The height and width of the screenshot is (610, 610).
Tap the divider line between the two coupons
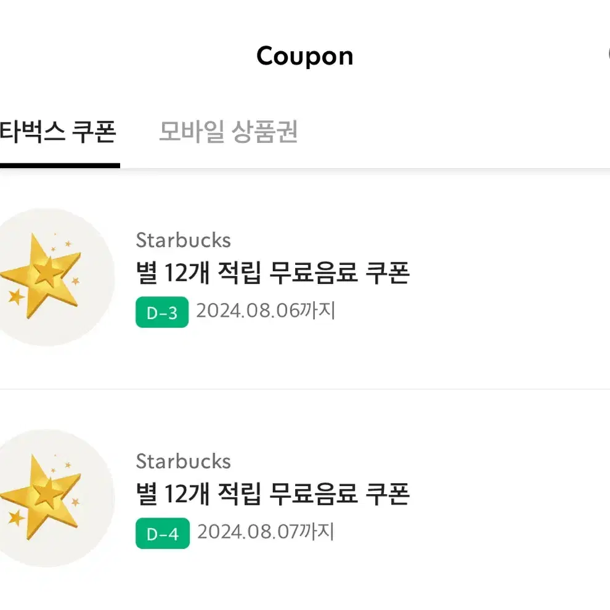point(305,389)
